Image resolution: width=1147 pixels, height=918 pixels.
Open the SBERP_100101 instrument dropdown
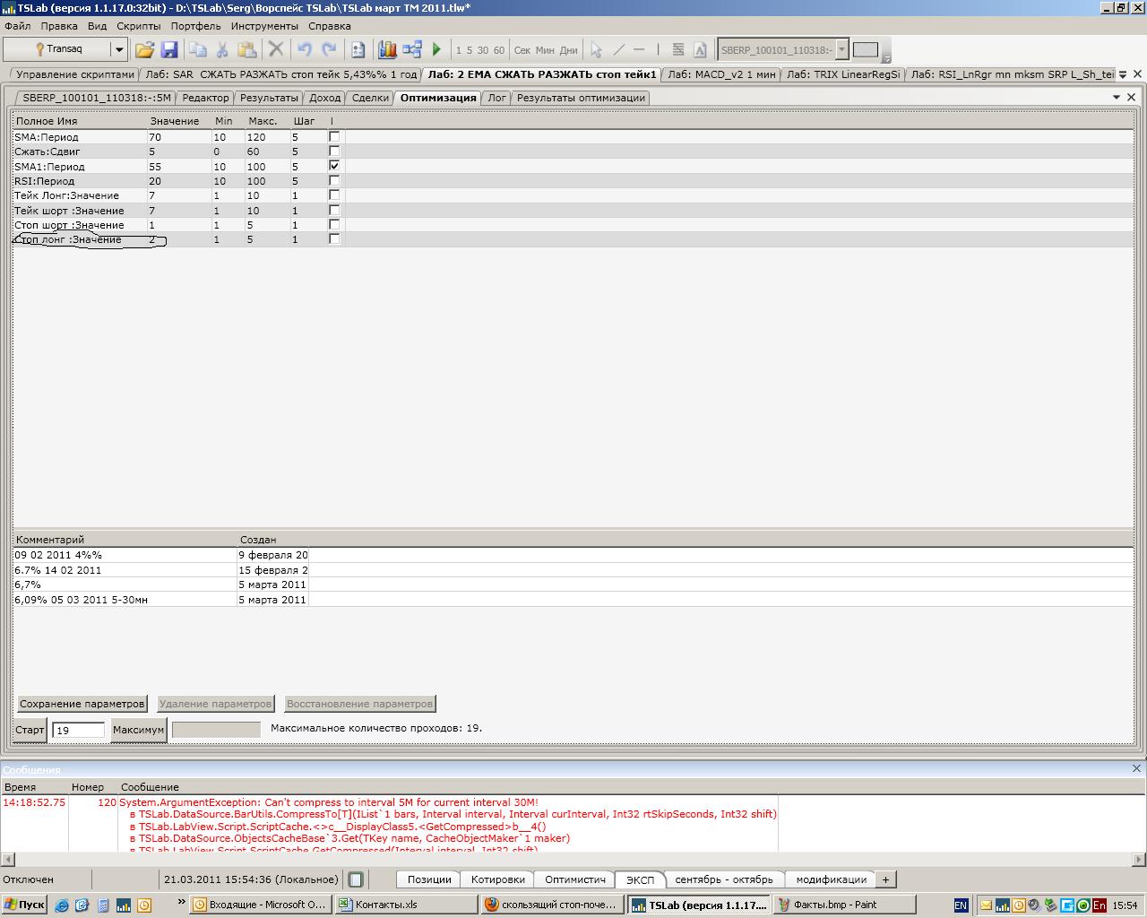point(841,50)
